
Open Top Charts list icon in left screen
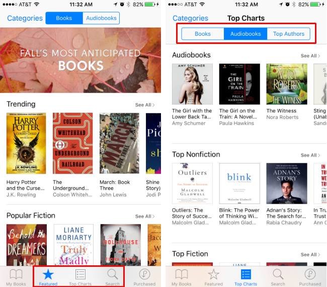tap(80, 274)
